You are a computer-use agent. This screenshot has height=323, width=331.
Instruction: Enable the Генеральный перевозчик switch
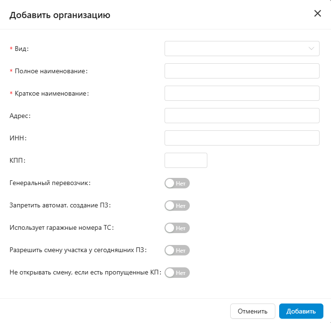click(x=177, y=183)
